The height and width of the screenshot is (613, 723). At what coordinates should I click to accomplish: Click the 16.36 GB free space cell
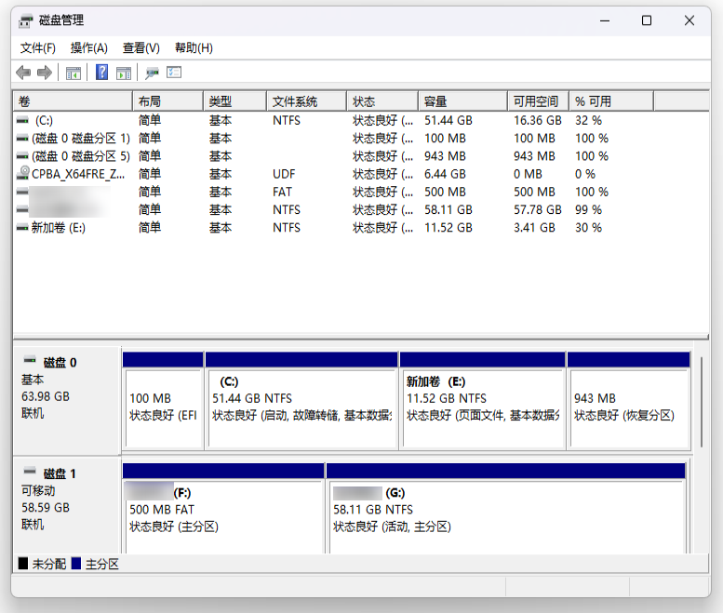point(538,120)
